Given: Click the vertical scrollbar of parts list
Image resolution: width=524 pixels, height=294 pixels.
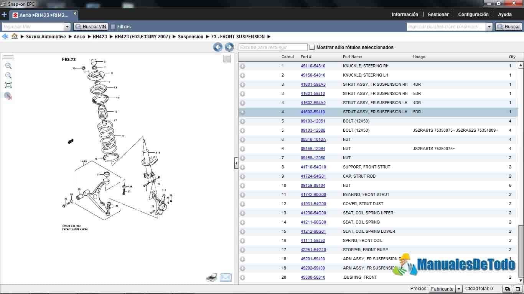Looking at the screenshot, I should tap(521, 153).
